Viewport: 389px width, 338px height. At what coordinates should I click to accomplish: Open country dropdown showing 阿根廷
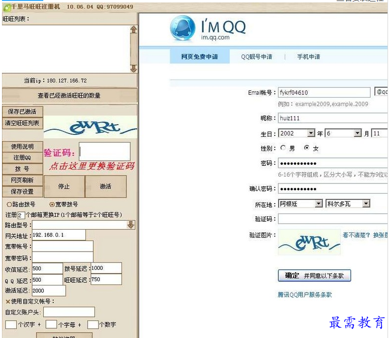[319, 204]
